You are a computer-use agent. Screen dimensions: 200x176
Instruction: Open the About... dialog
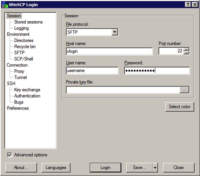pyautogui.click(x=21, y=168)
